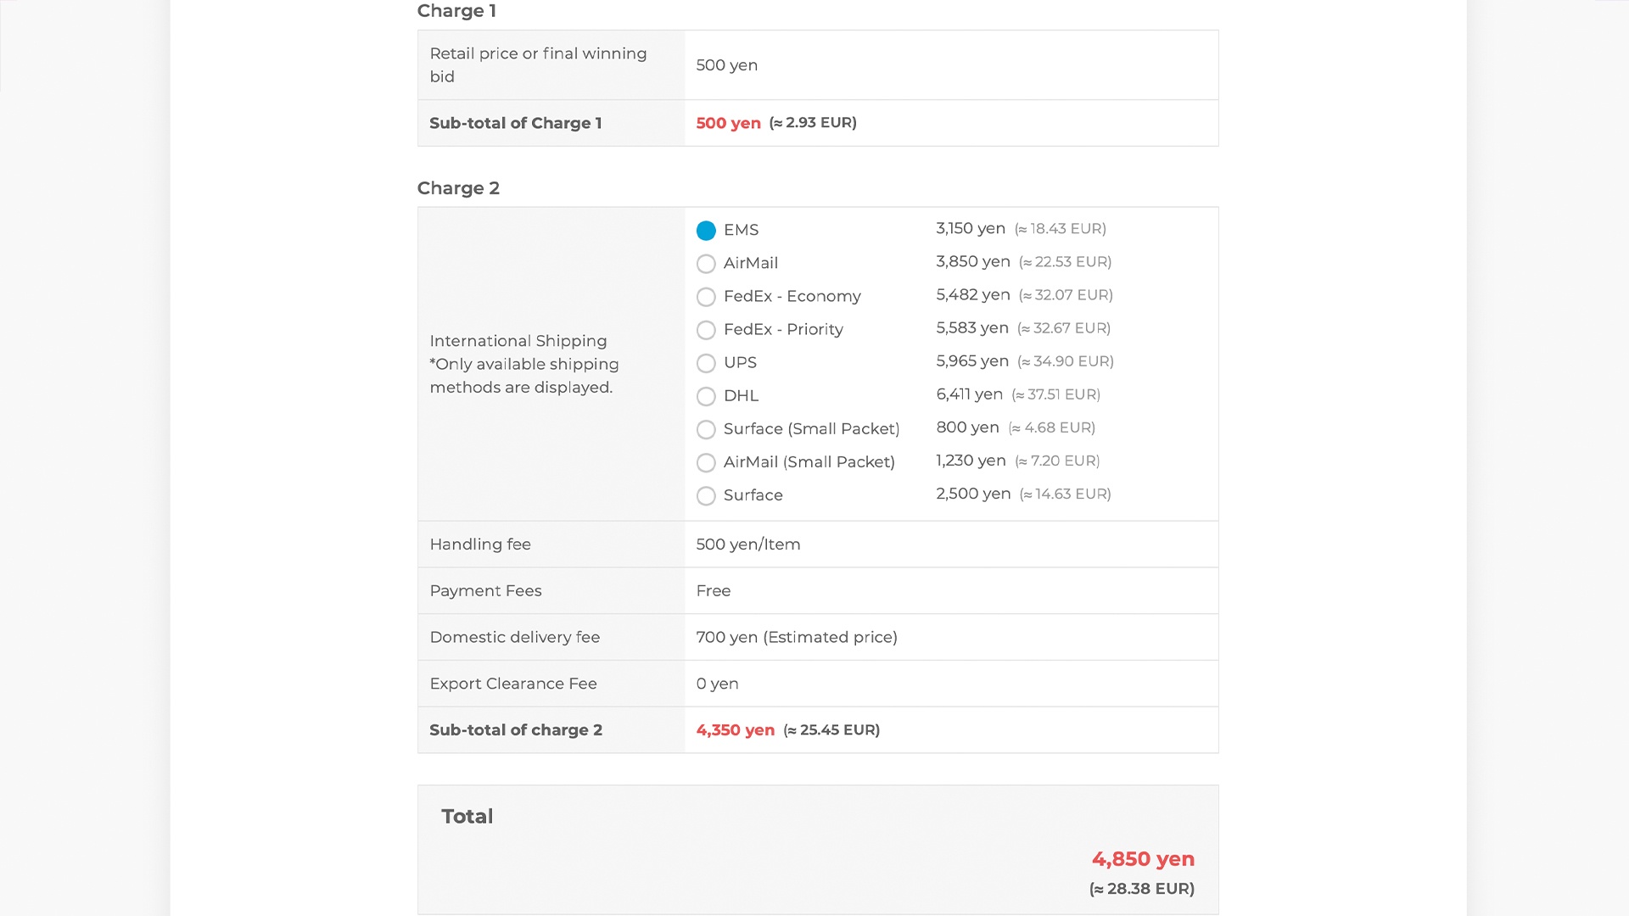Click the red 500 yen Charge 1 sub-total
The height and width of the screenshot is (916, 1629).
point(728,123)
